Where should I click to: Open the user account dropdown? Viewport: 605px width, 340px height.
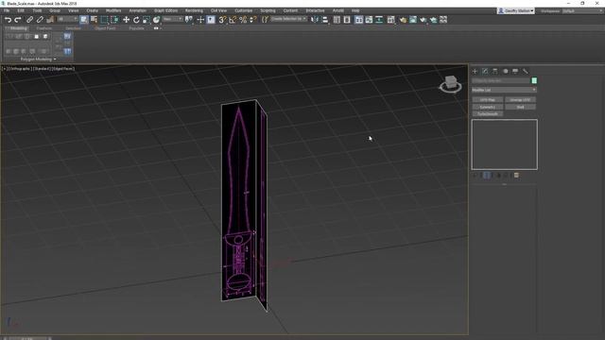click(516, 11)
